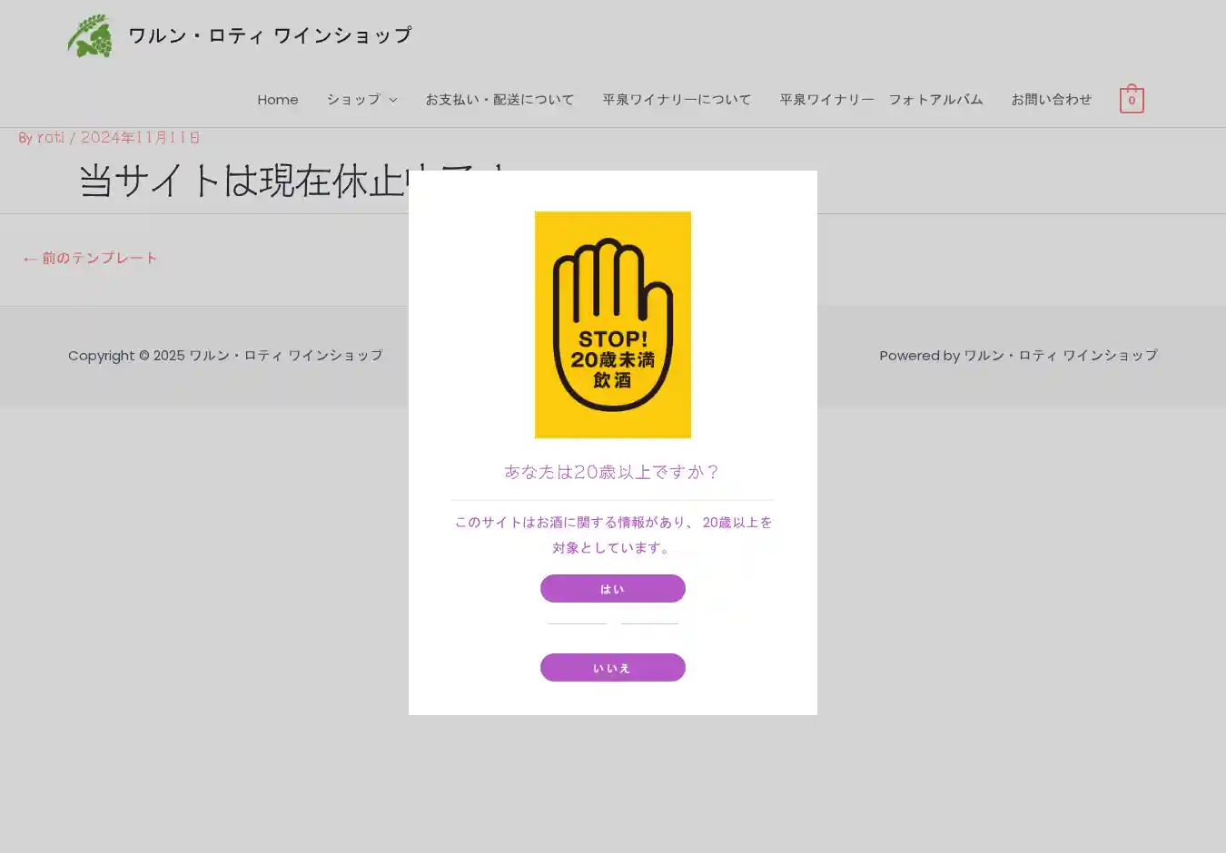Select お問い合わせ in the navigation
1226x853 pixels.
1051,100
